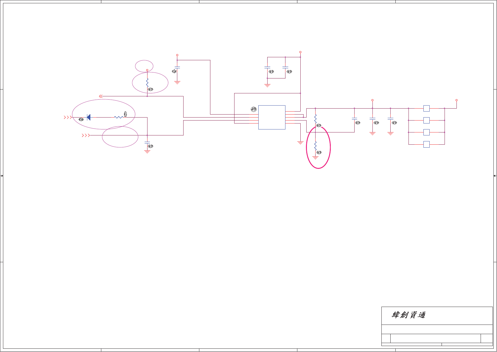Select resistor inside the bold pink ellipse

pyautogui.click(x=316, y=146)
